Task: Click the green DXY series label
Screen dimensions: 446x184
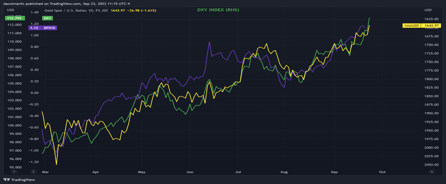Action: (47, 18)
